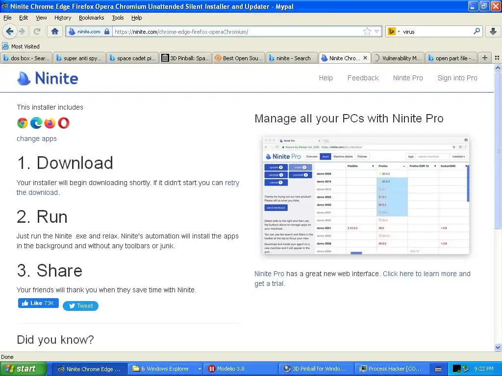Open the Tools menu
Screen dimensions: 502x376
[118, 18]
